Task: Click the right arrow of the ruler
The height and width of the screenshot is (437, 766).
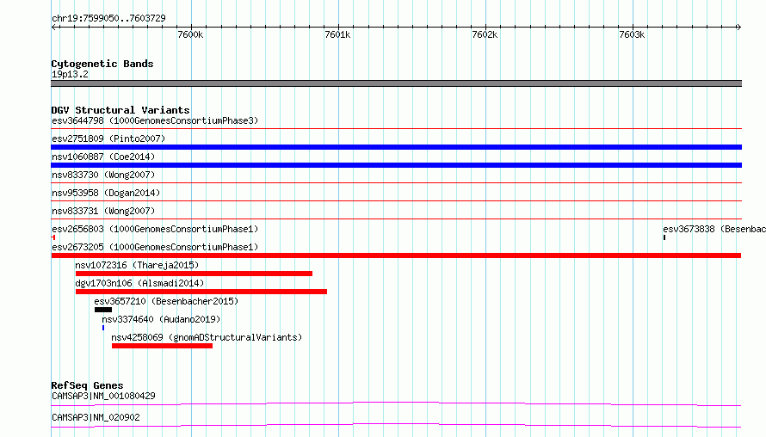Action: click(738, 27)
